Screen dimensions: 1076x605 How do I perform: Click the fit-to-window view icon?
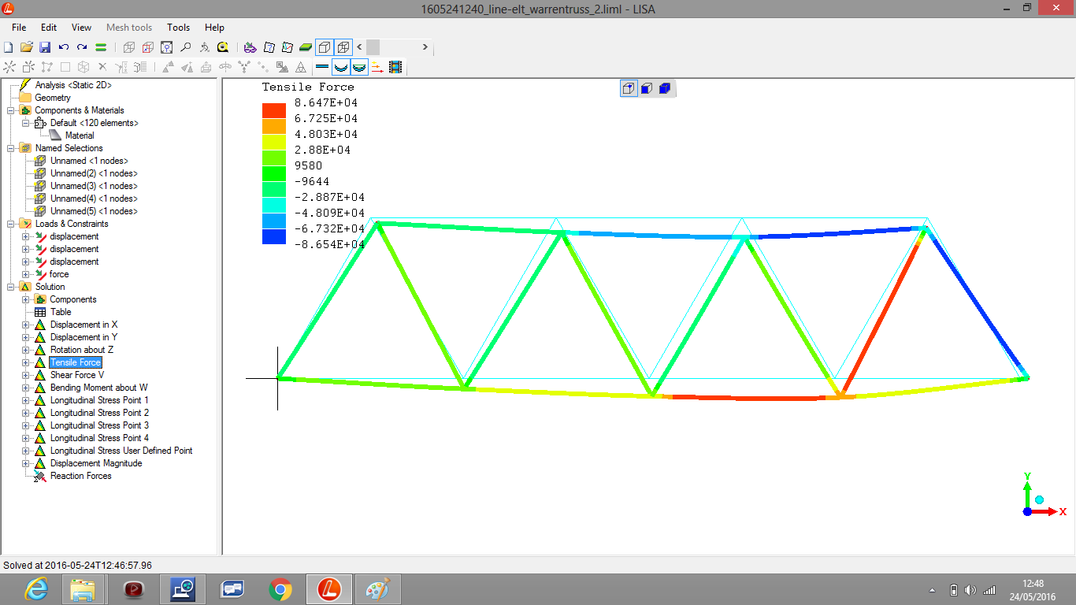pyautogui.click(x=166, y=47)
